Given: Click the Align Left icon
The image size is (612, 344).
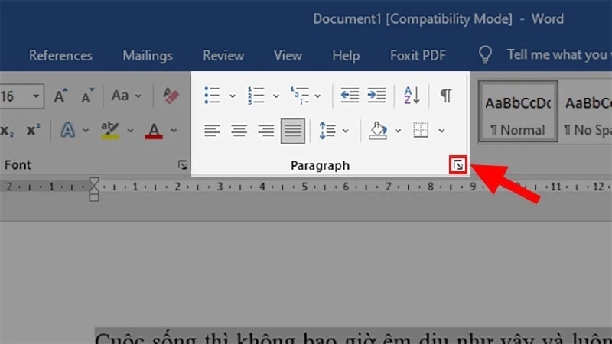Looking at the screenshot, I should click(x=212, y=131).
